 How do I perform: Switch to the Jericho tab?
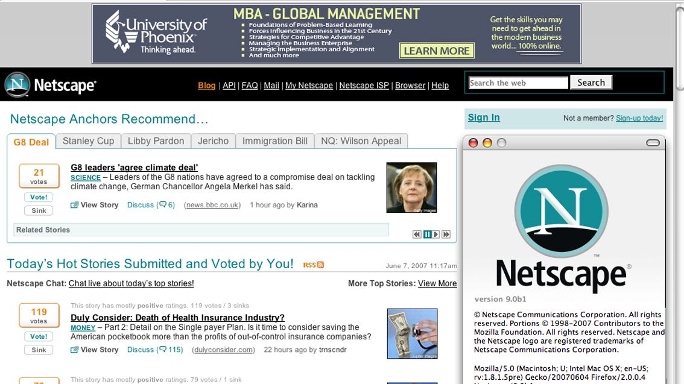[x=214, y=141]
